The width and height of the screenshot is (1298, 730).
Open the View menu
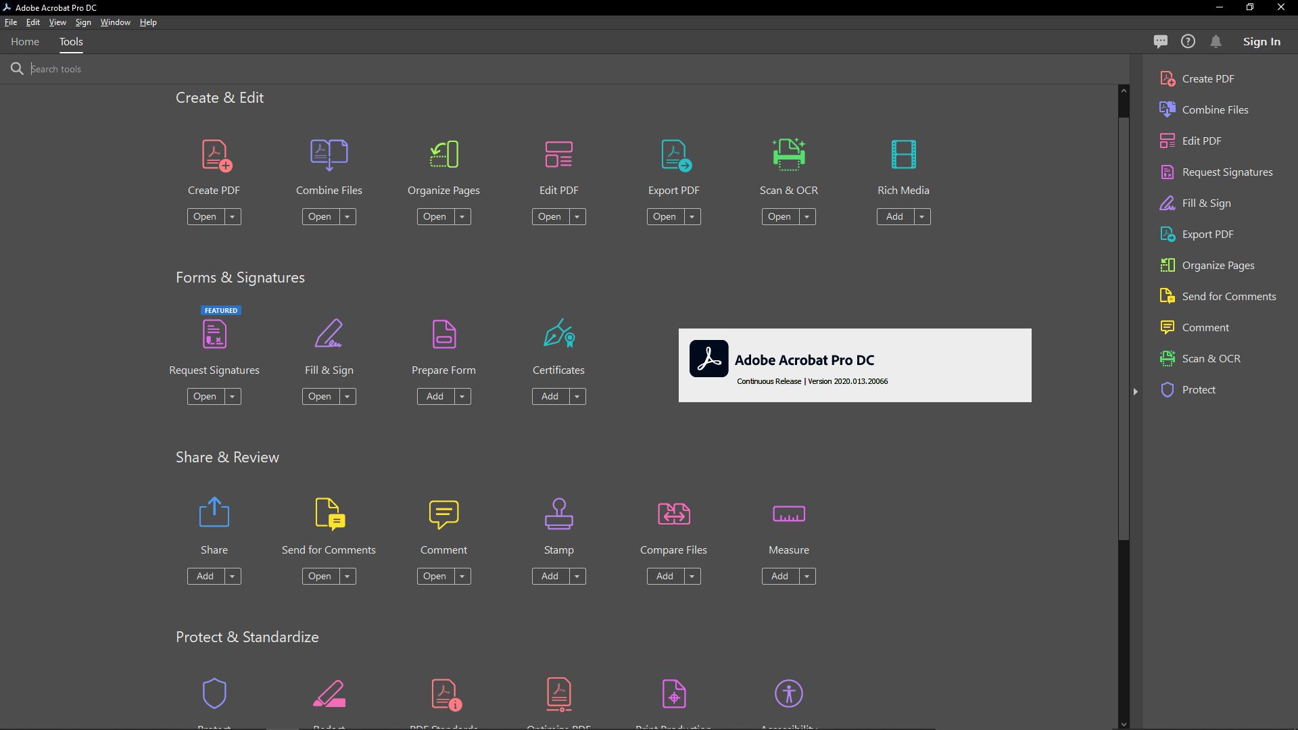click(x=57, y=22)
